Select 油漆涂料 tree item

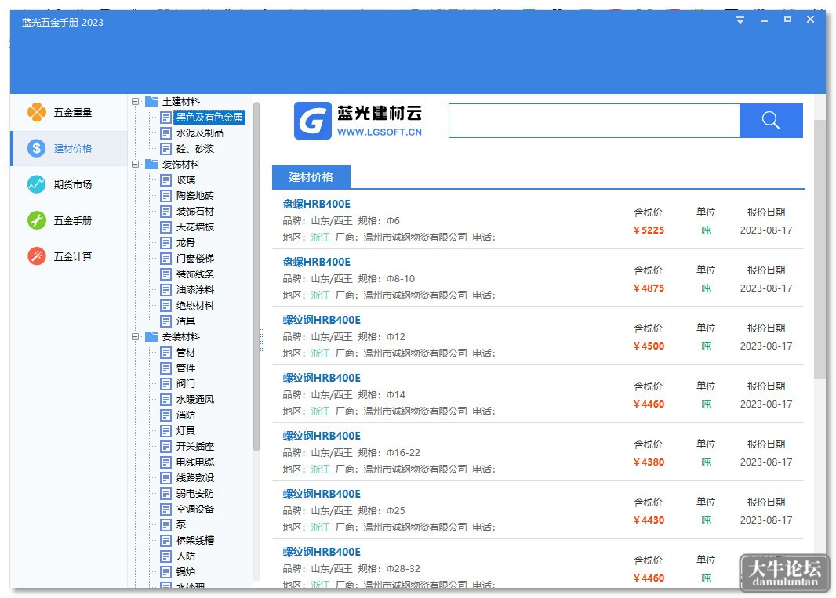tap(195, 290)
